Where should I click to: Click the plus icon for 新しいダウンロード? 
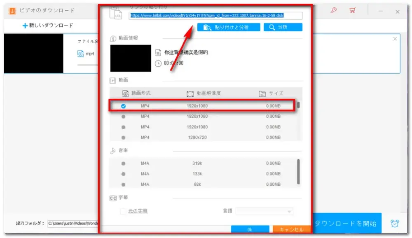25,26
